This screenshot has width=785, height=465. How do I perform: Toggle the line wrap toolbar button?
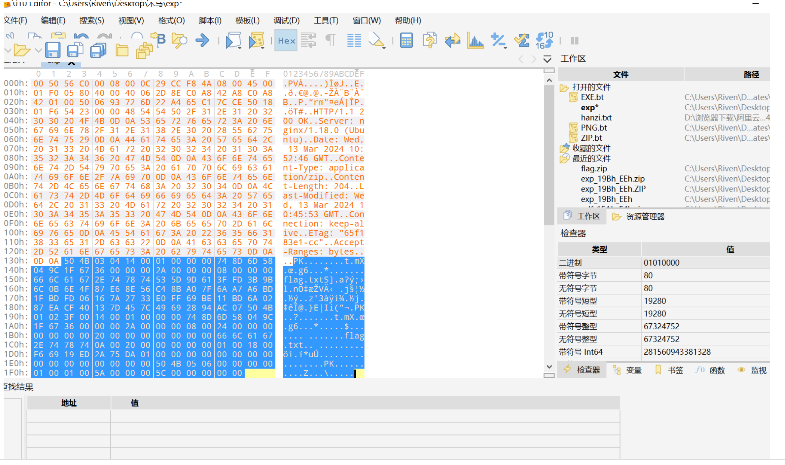pyautogui.click(x=308, y=41)
